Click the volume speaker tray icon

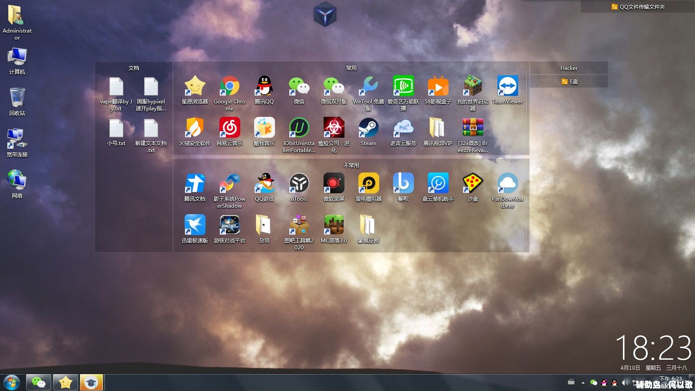tap(625, 383)
